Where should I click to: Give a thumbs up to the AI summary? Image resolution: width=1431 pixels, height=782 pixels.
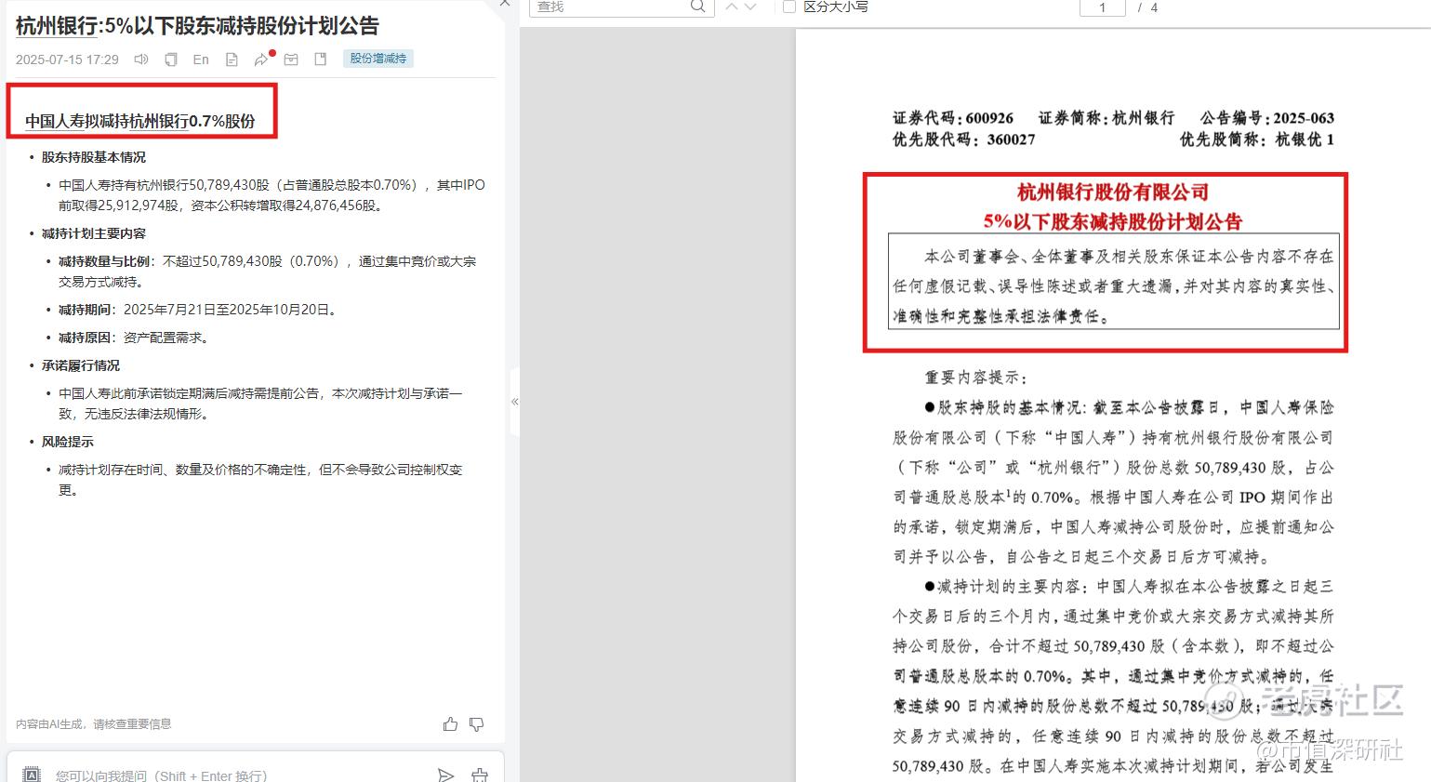click(x=450, y=723)
